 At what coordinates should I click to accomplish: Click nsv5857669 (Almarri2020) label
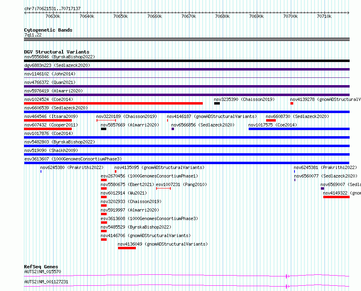(130, 125)
